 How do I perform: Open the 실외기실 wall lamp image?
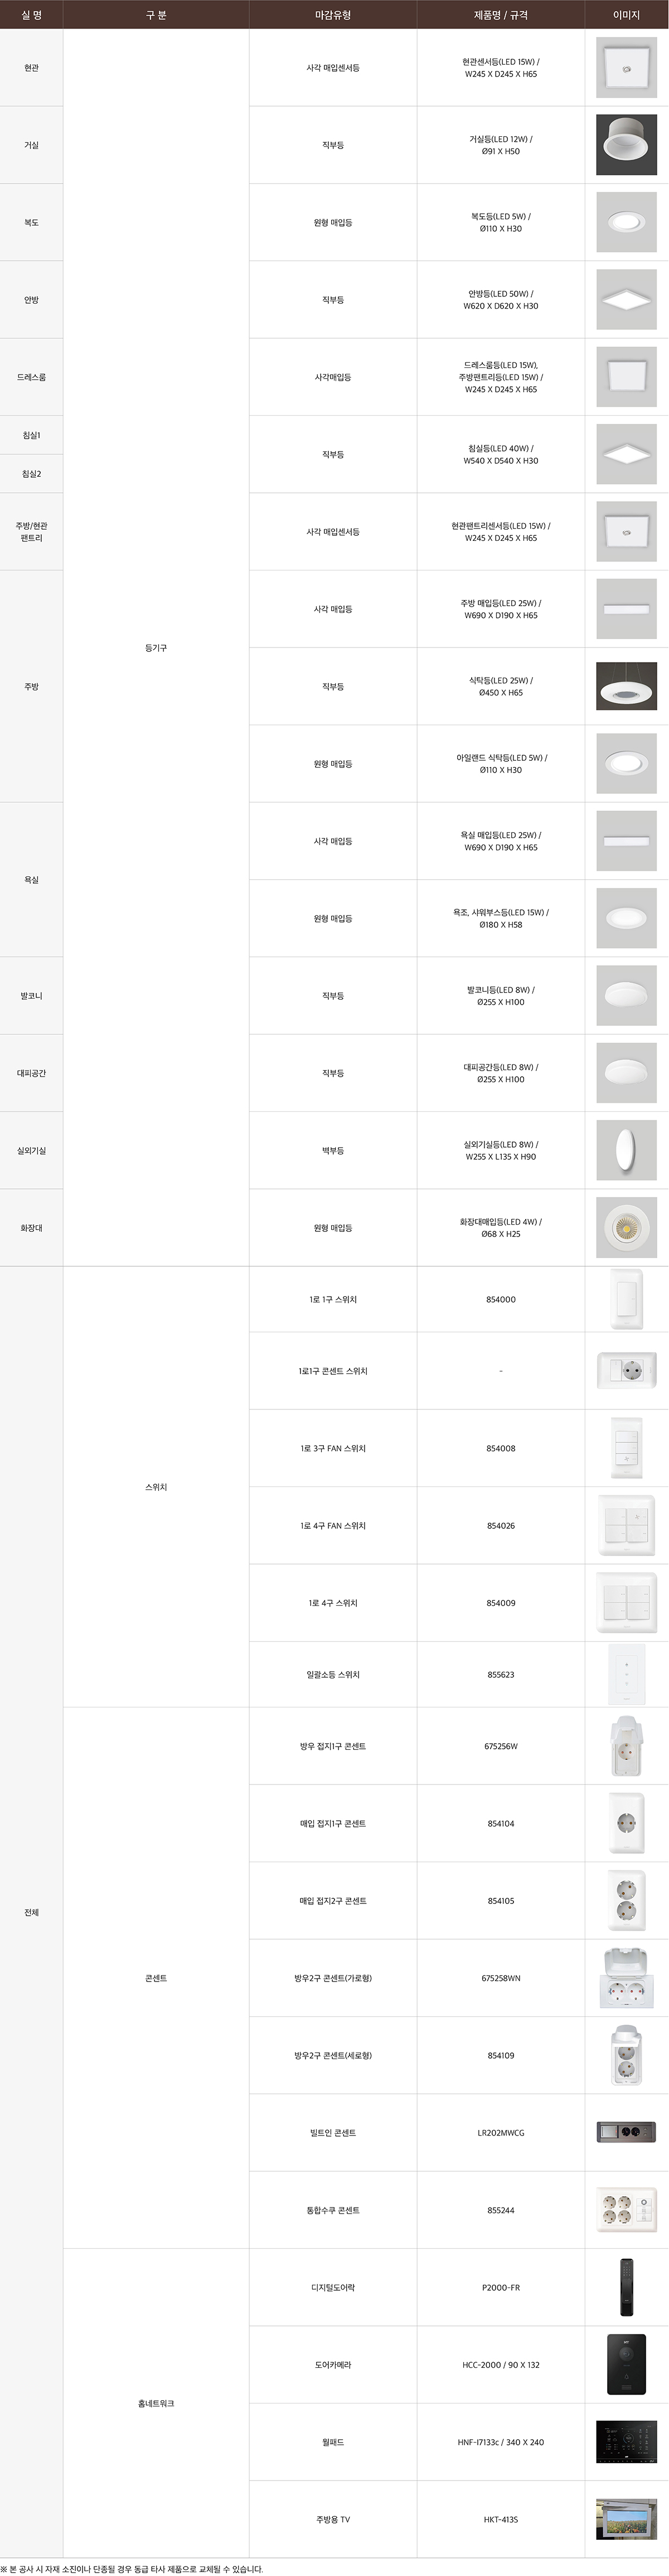point(626,1150)
